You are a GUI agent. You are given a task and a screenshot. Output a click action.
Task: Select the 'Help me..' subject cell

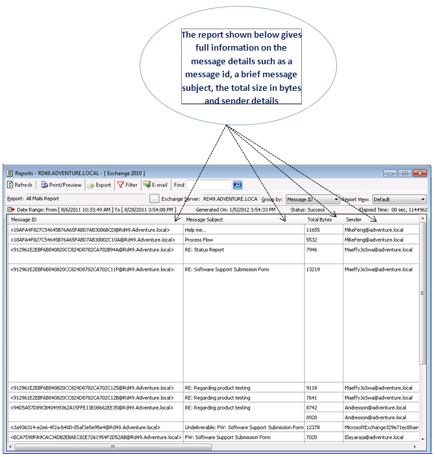[243, 230]
